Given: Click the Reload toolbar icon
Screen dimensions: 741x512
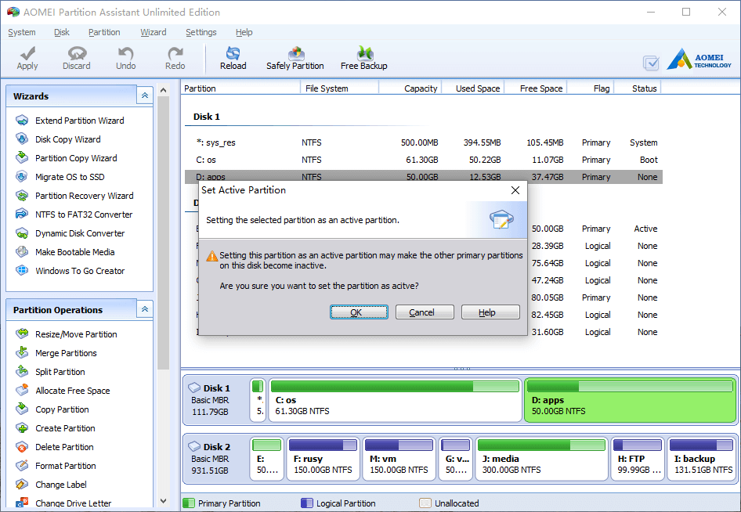Looking at the screenshot, I should [x=233, y=53].
